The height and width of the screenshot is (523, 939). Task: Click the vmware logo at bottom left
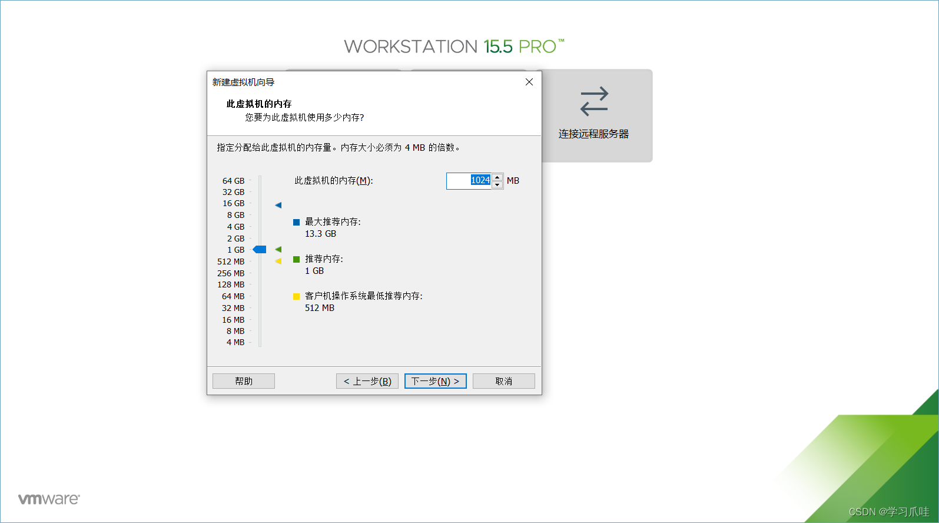[x=49, y=499]
